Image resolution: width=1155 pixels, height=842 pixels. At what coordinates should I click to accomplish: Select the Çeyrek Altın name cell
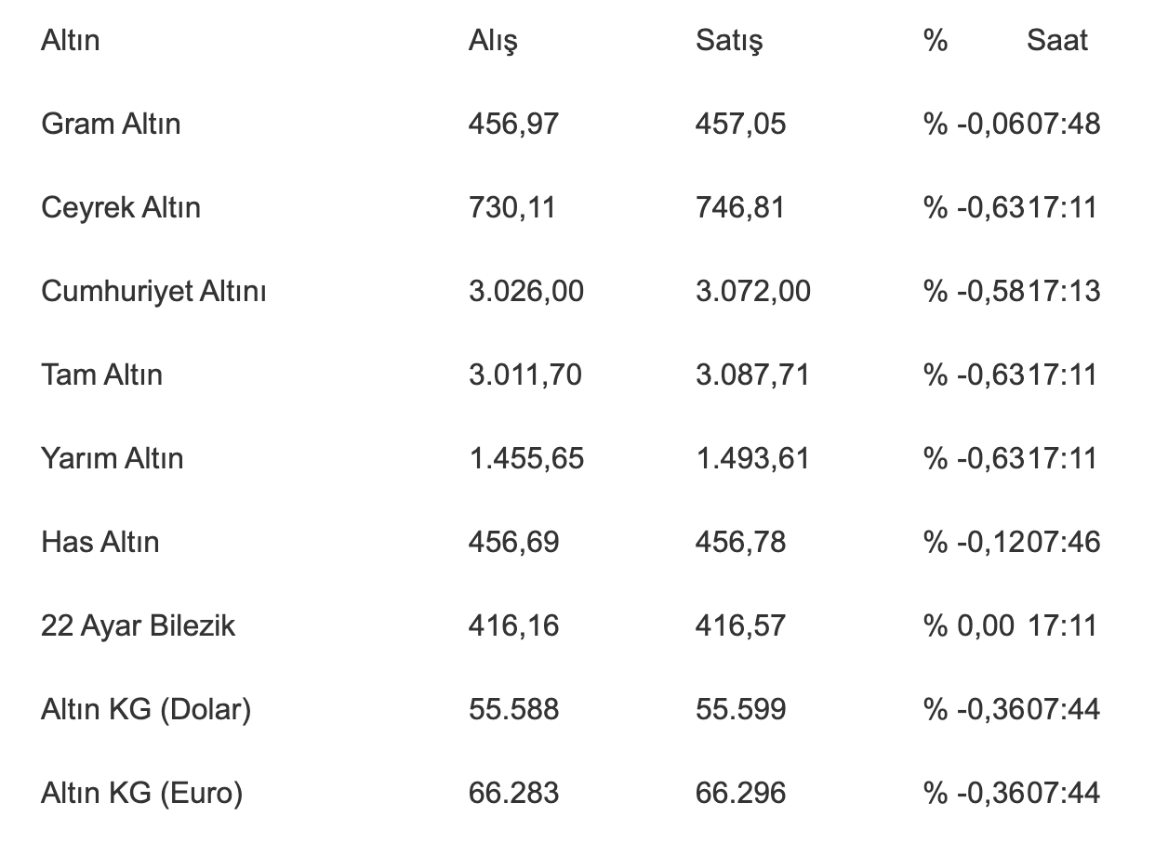(x=121, y=207)
